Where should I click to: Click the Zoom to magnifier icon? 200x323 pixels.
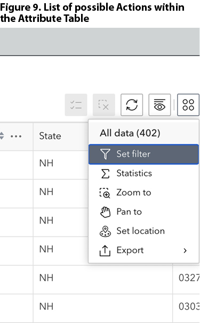[x=105, y=193]
